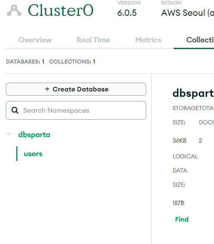Focus the Search Namespaces field

pyautogui.click(x=76, y=110)
